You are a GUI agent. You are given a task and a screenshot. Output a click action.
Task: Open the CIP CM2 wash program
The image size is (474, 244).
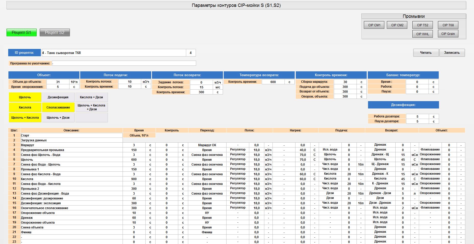[x=397, y=25]
